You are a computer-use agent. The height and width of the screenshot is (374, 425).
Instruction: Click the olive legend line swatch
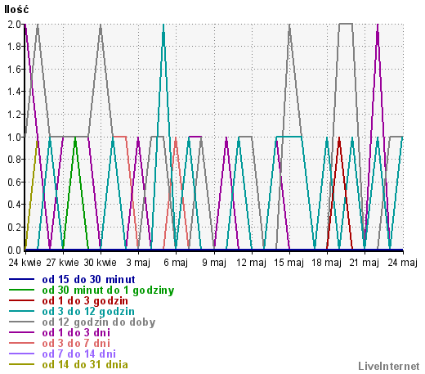pos(21,364)
